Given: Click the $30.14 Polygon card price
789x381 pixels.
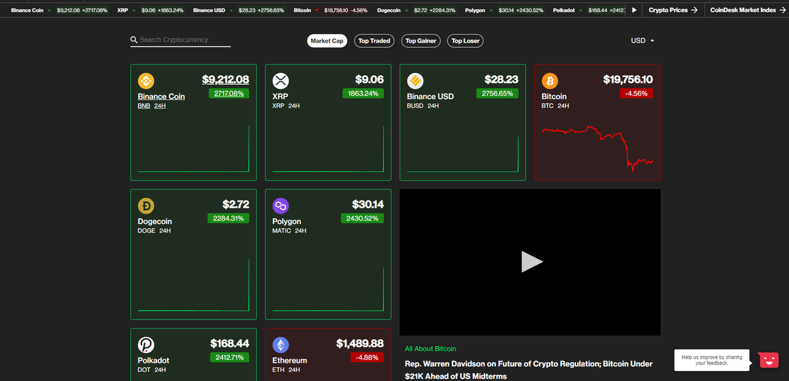Looking at the screenshot, I should (368, 204).
